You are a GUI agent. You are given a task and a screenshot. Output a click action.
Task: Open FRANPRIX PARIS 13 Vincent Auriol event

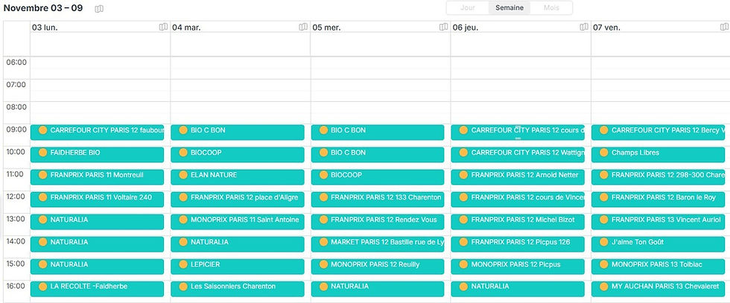point(658,222)
